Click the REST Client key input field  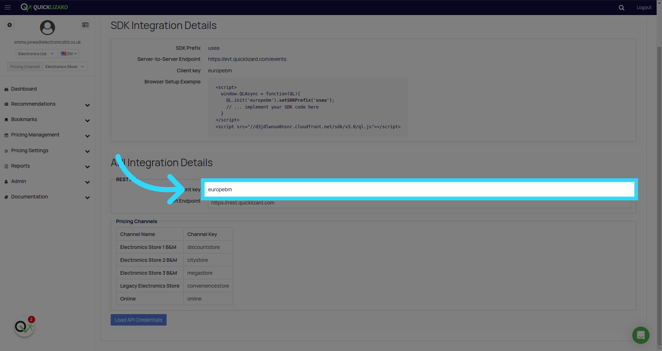pos(419,189)
